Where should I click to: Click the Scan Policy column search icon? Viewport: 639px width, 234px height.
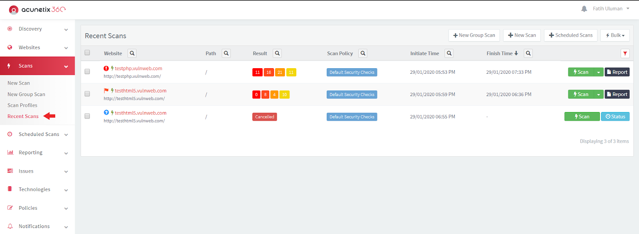point(363,53)
